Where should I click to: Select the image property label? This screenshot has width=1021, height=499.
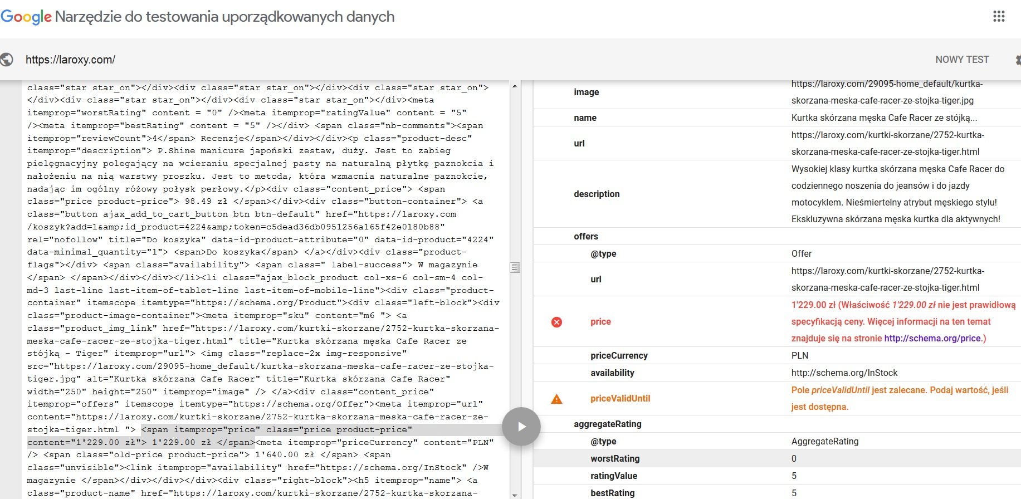587,92
